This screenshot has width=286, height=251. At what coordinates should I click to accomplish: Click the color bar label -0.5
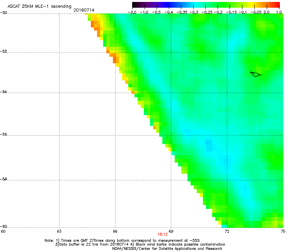(x=157, y=12)
